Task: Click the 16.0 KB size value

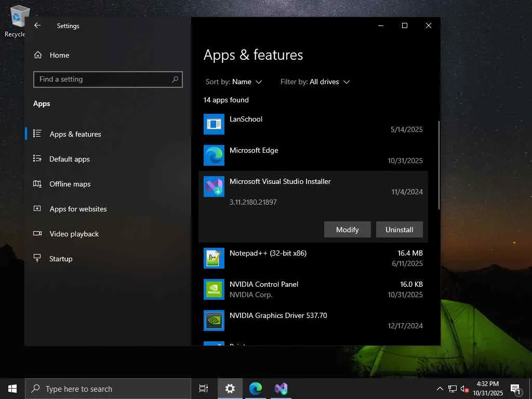Action: pos(411,284)
